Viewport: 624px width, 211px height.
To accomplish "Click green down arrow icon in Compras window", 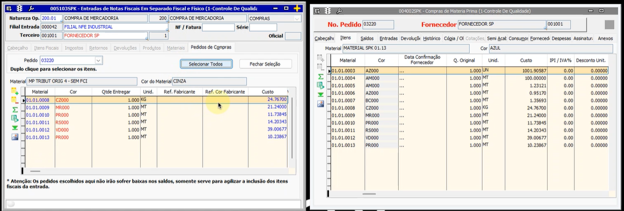I will (321, 95).
